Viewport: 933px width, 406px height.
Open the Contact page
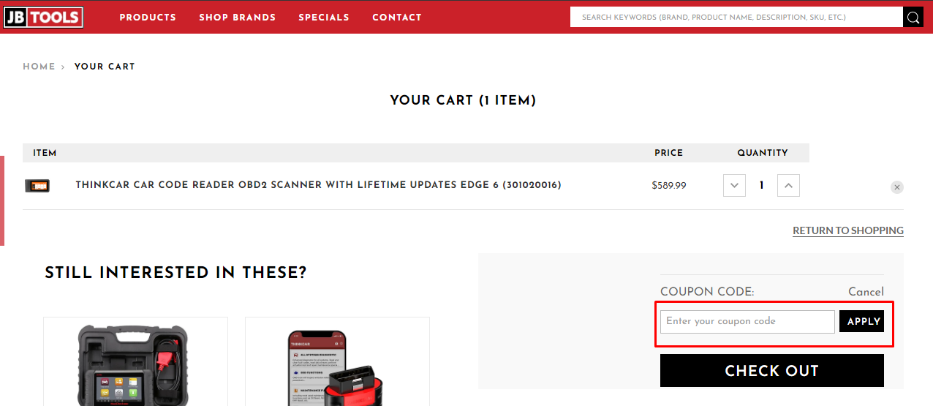pos(396,18)
